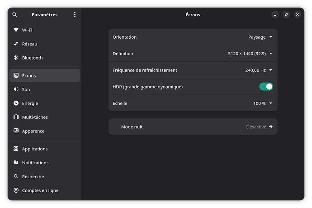Open the three-dot menu beside Paramètres
This screenshot has width=312, height=208.
(75, 14)
